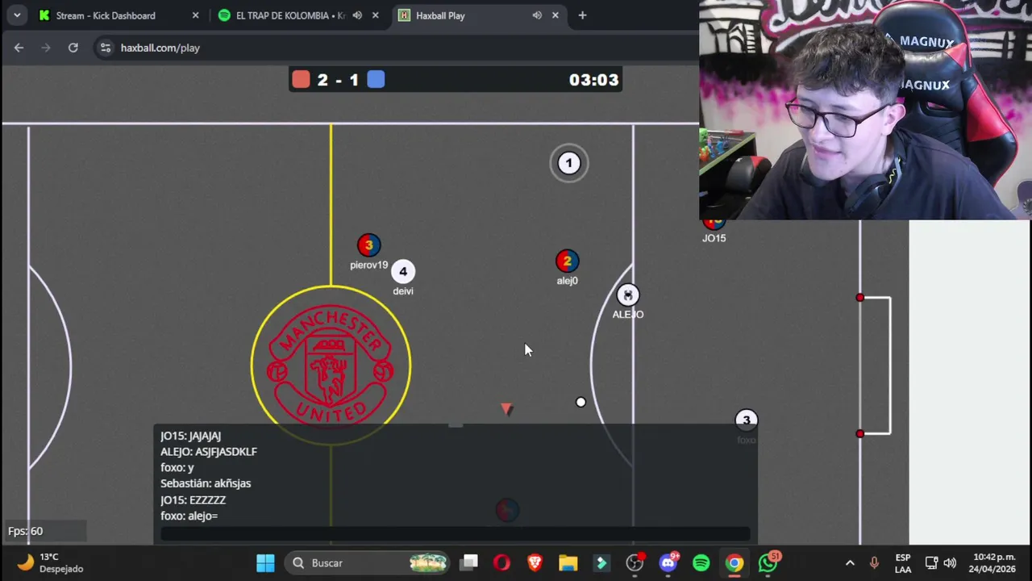Go back to the previous page

(x=19, y=48)
